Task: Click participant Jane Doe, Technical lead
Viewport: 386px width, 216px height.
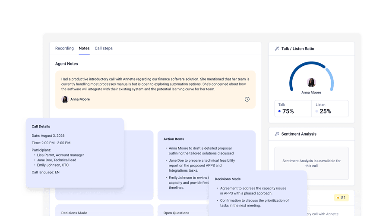Action: [x=57, y=160]
